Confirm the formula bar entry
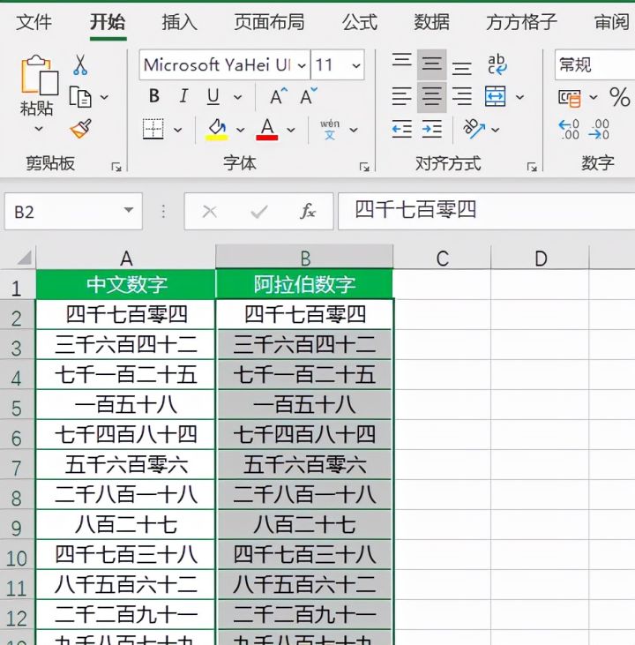This screenshot has height=645, width=635. [259, 212]
